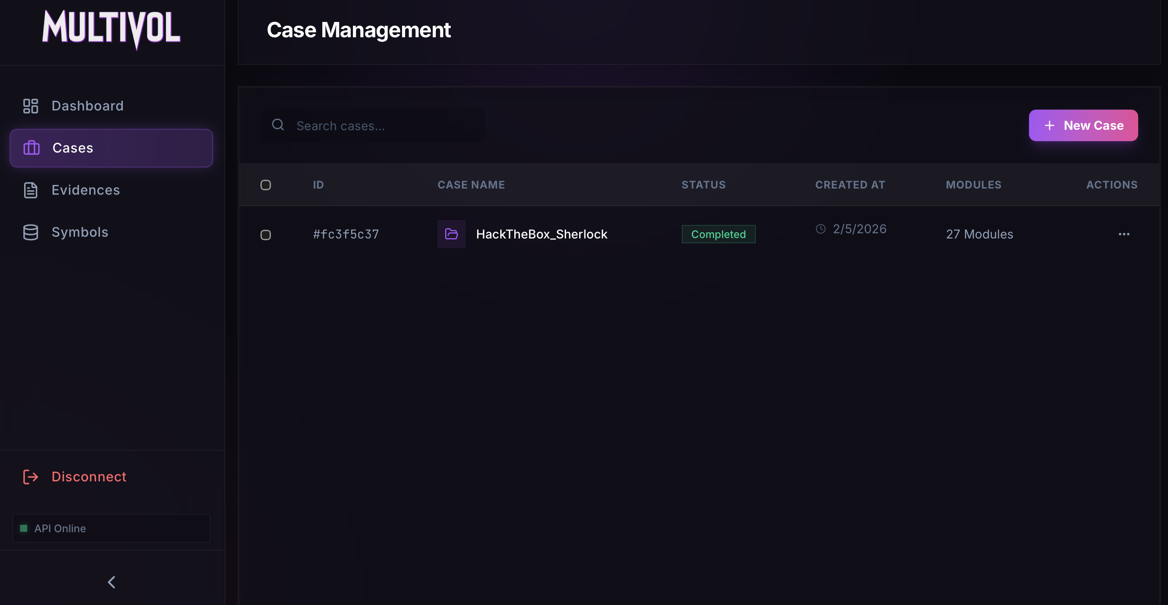Screen dimensions: 1168x605
Task: Click the HackTheBox_Sherlock folder icon
Action: [451, 234]
